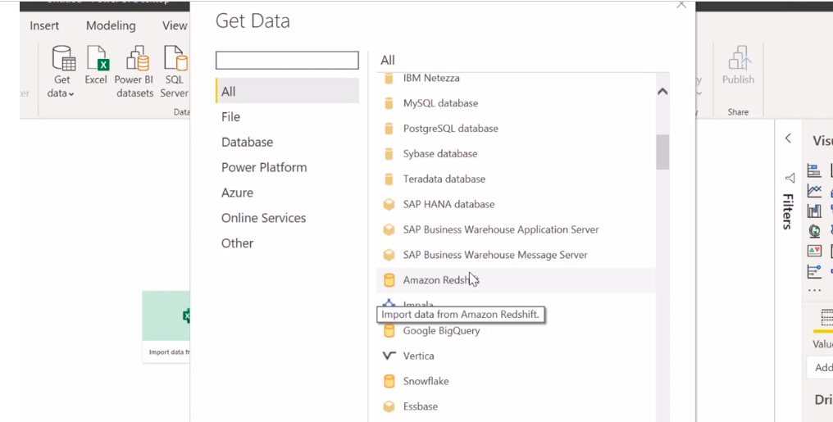Image resolution: width=833 pixels, height=422 pixels.
Task: Open the Modeling ribbon tab
Action: [x=111, y=25]
